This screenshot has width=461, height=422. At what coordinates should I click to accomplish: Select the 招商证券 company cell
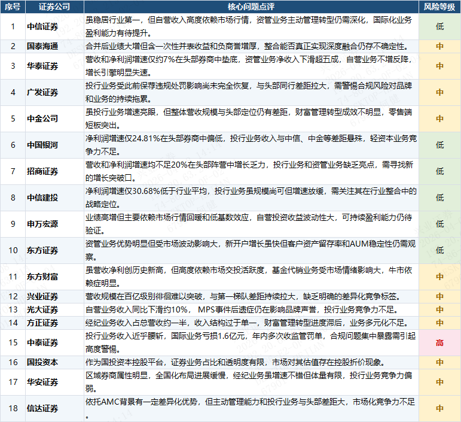tap(54, 171)
